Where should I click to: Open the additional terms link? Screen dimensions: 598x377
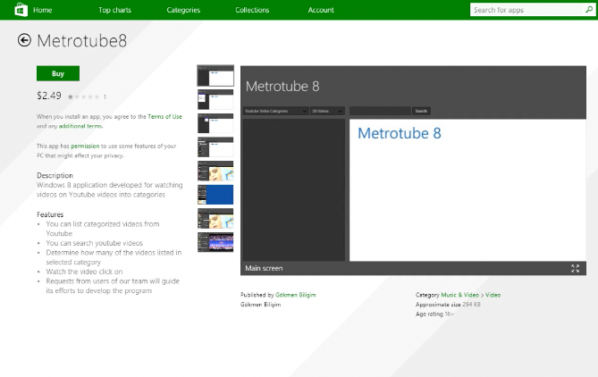(x=80, y=126)
